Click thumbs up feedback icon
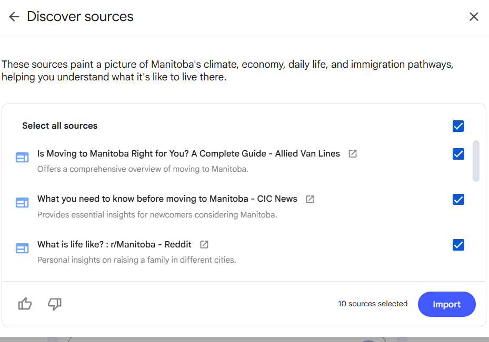489x342 pixels. point(25,304)
